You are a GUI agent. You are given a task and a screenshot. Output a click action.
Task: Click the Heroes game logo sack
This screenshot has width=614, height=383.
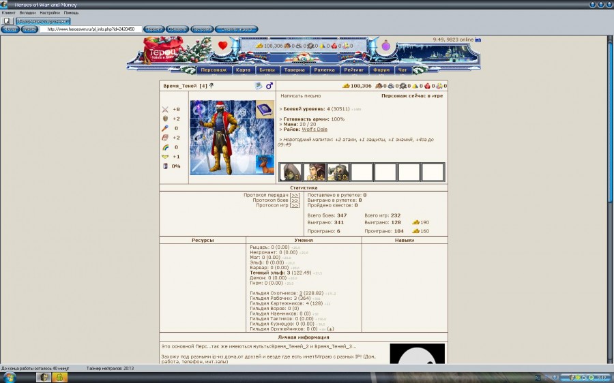click(x=162, y=49)
